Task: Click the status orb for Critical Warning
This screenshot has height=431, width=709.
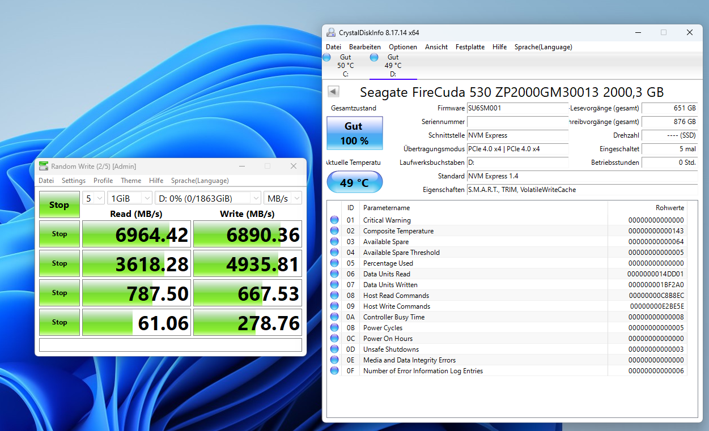Action: click(334, 220)
